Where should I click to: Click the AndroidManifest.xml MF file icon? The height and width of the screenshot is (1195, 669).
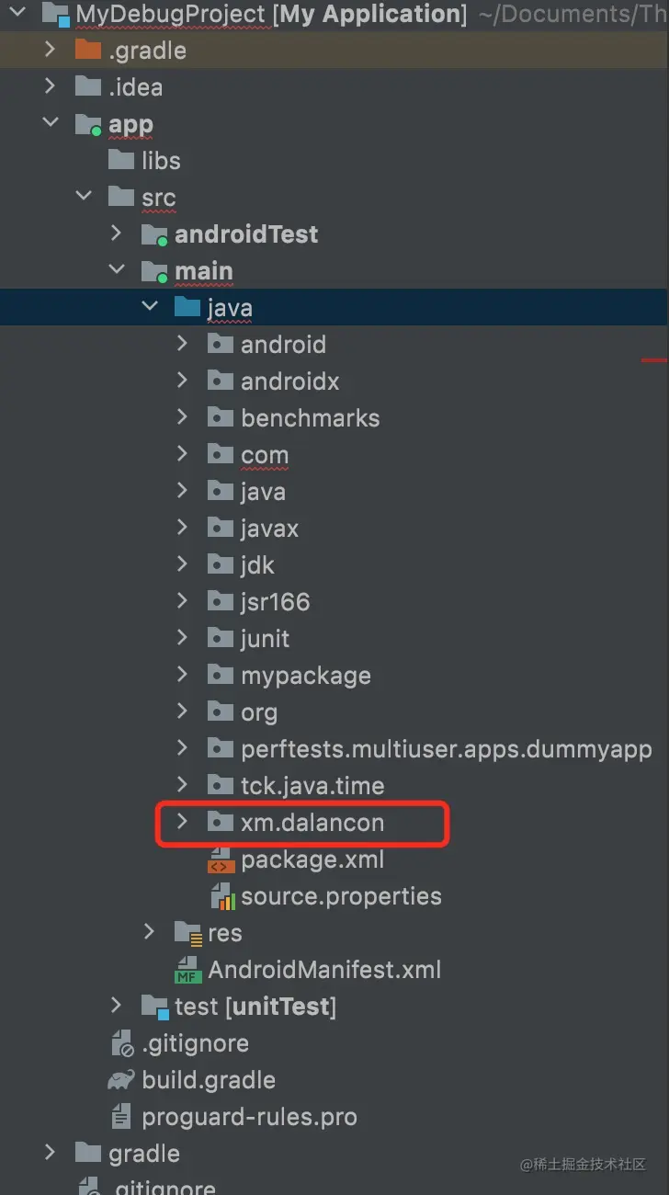click(x=188, y=970)
